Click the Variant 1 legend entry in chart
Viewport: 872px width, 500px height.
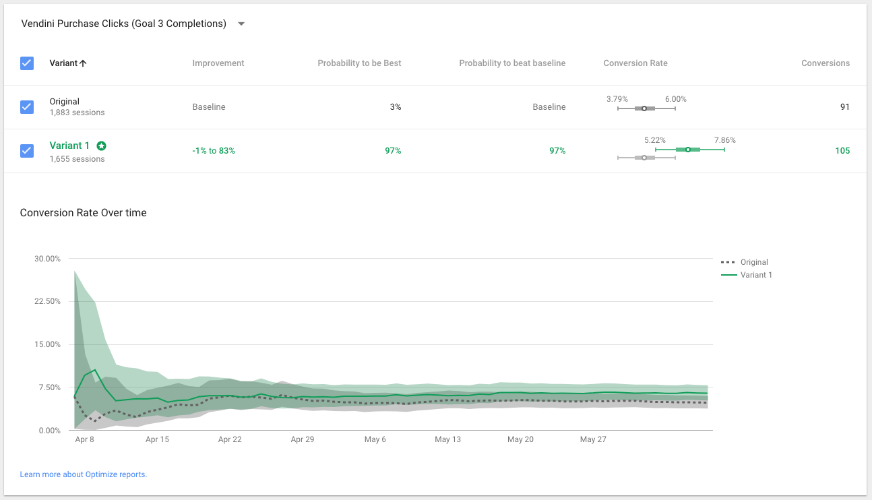747,275
